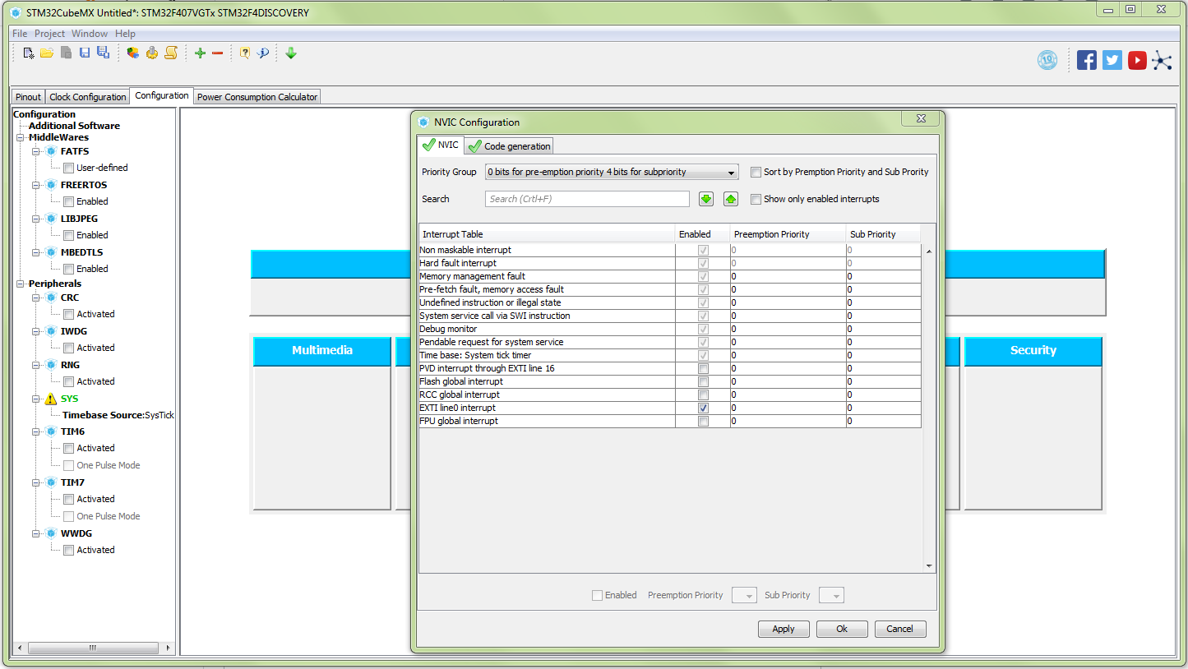Screen dimensions: 1188x669
Task: Collapse the Peripherals tree node
Action: (x=20, y=284)
